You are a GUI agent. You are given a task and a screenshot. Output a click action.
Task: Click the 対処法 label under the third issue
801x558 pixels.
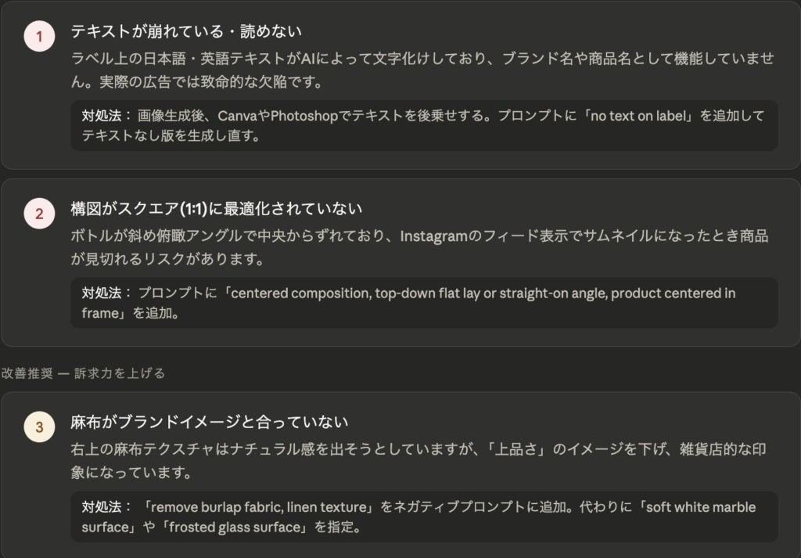pos(102,507)
